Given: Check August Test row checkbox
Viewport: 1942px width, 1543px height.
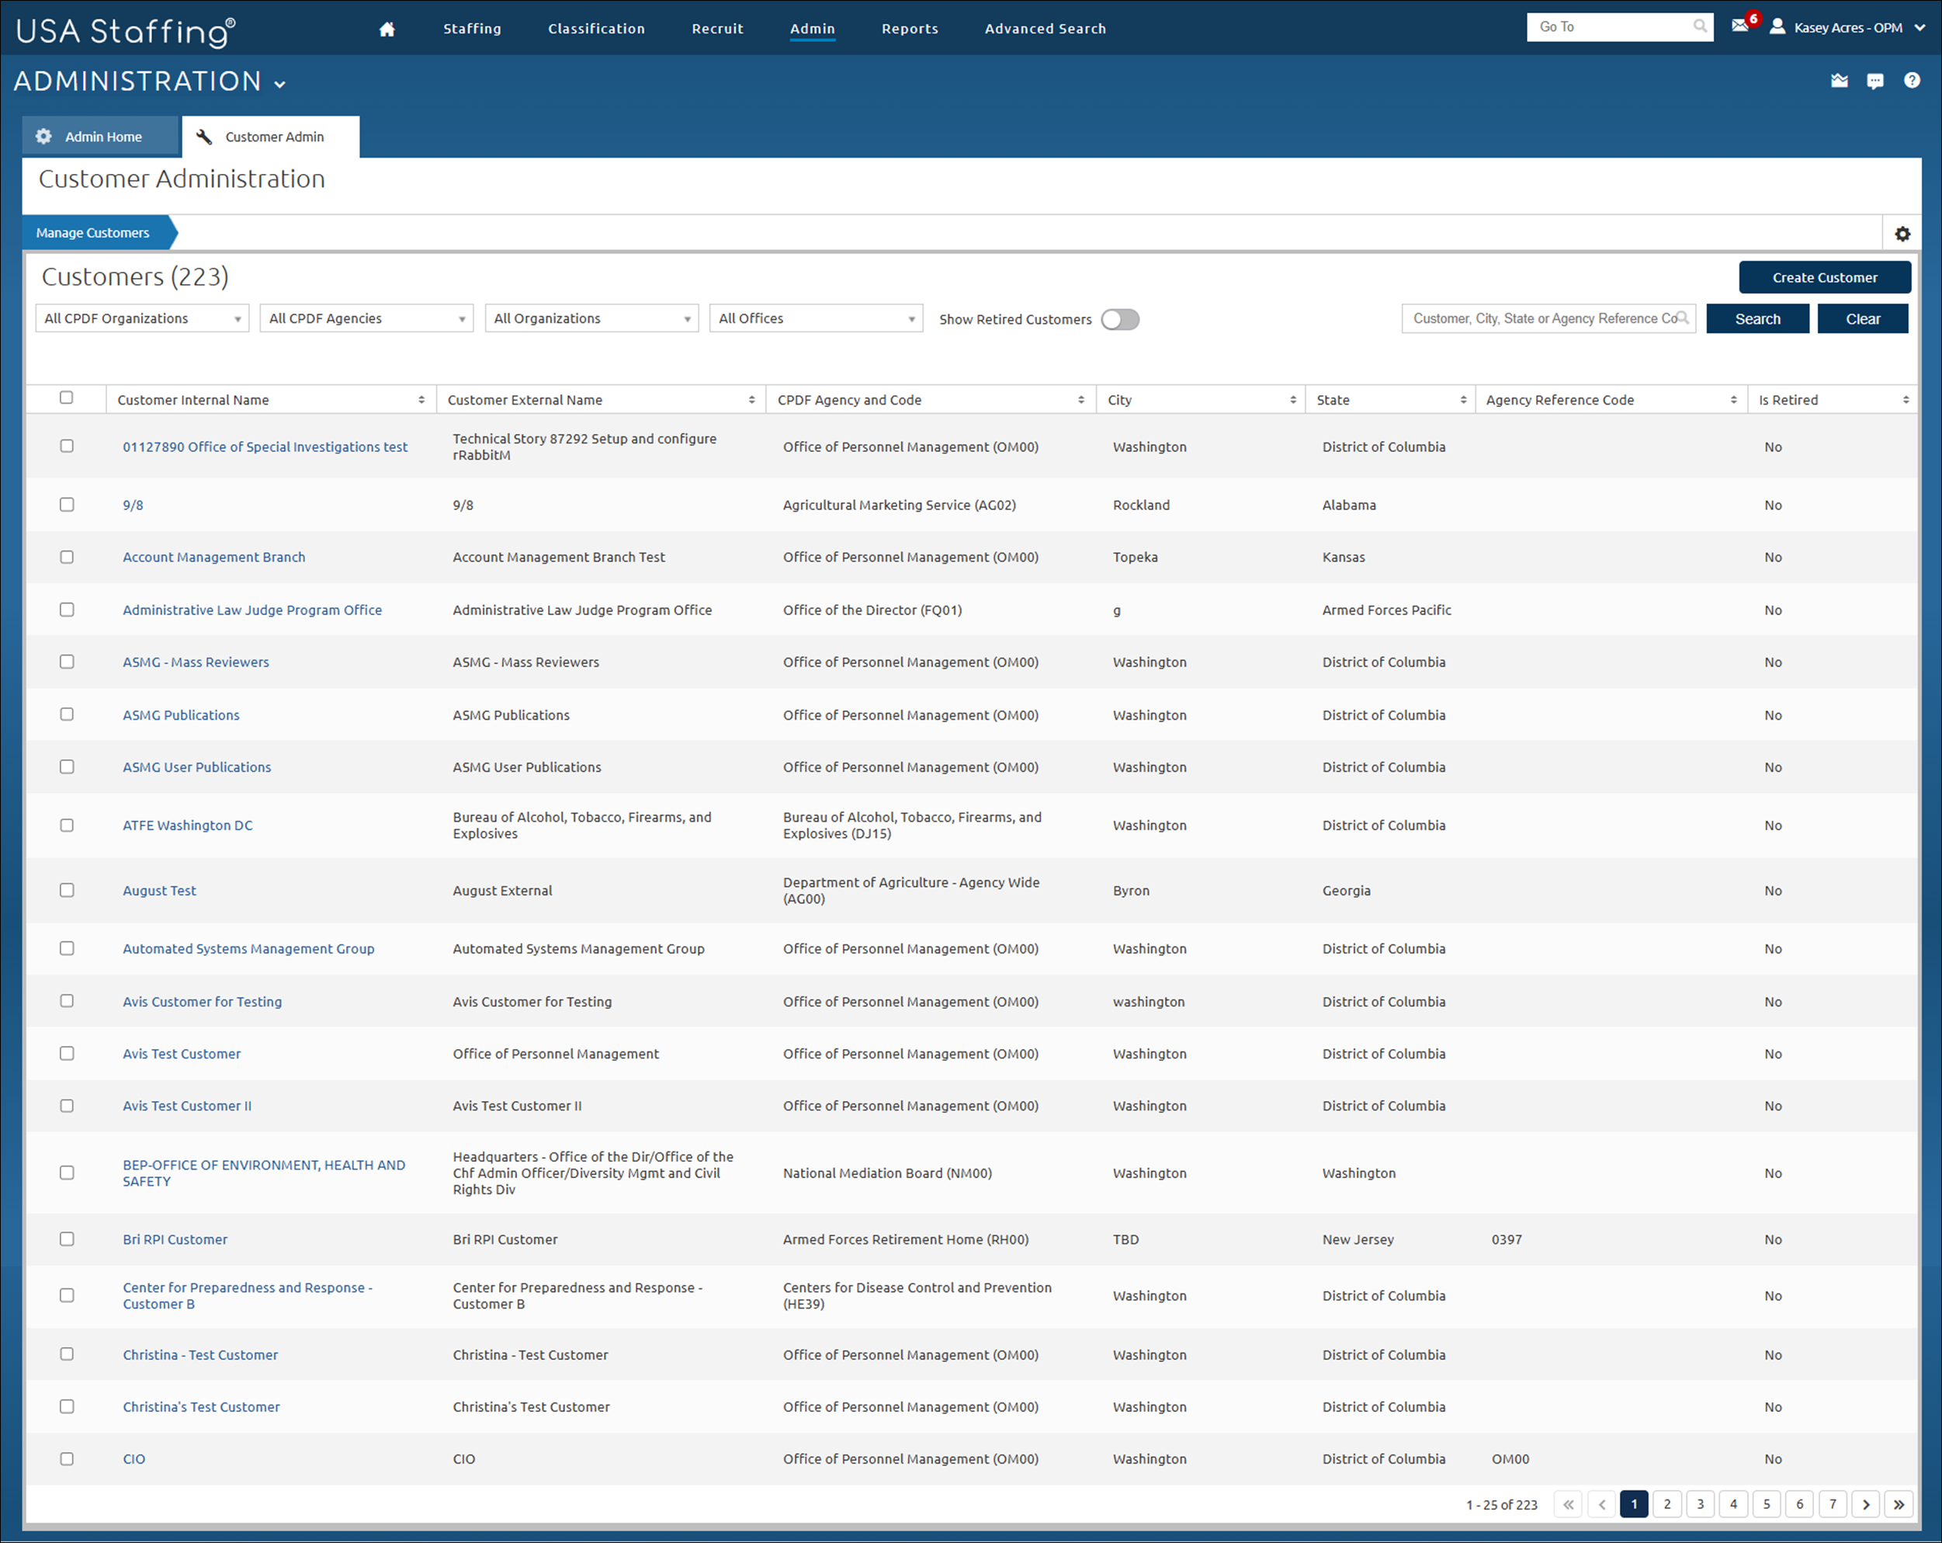Looking at the screenshot, I should tap(67, 891).
